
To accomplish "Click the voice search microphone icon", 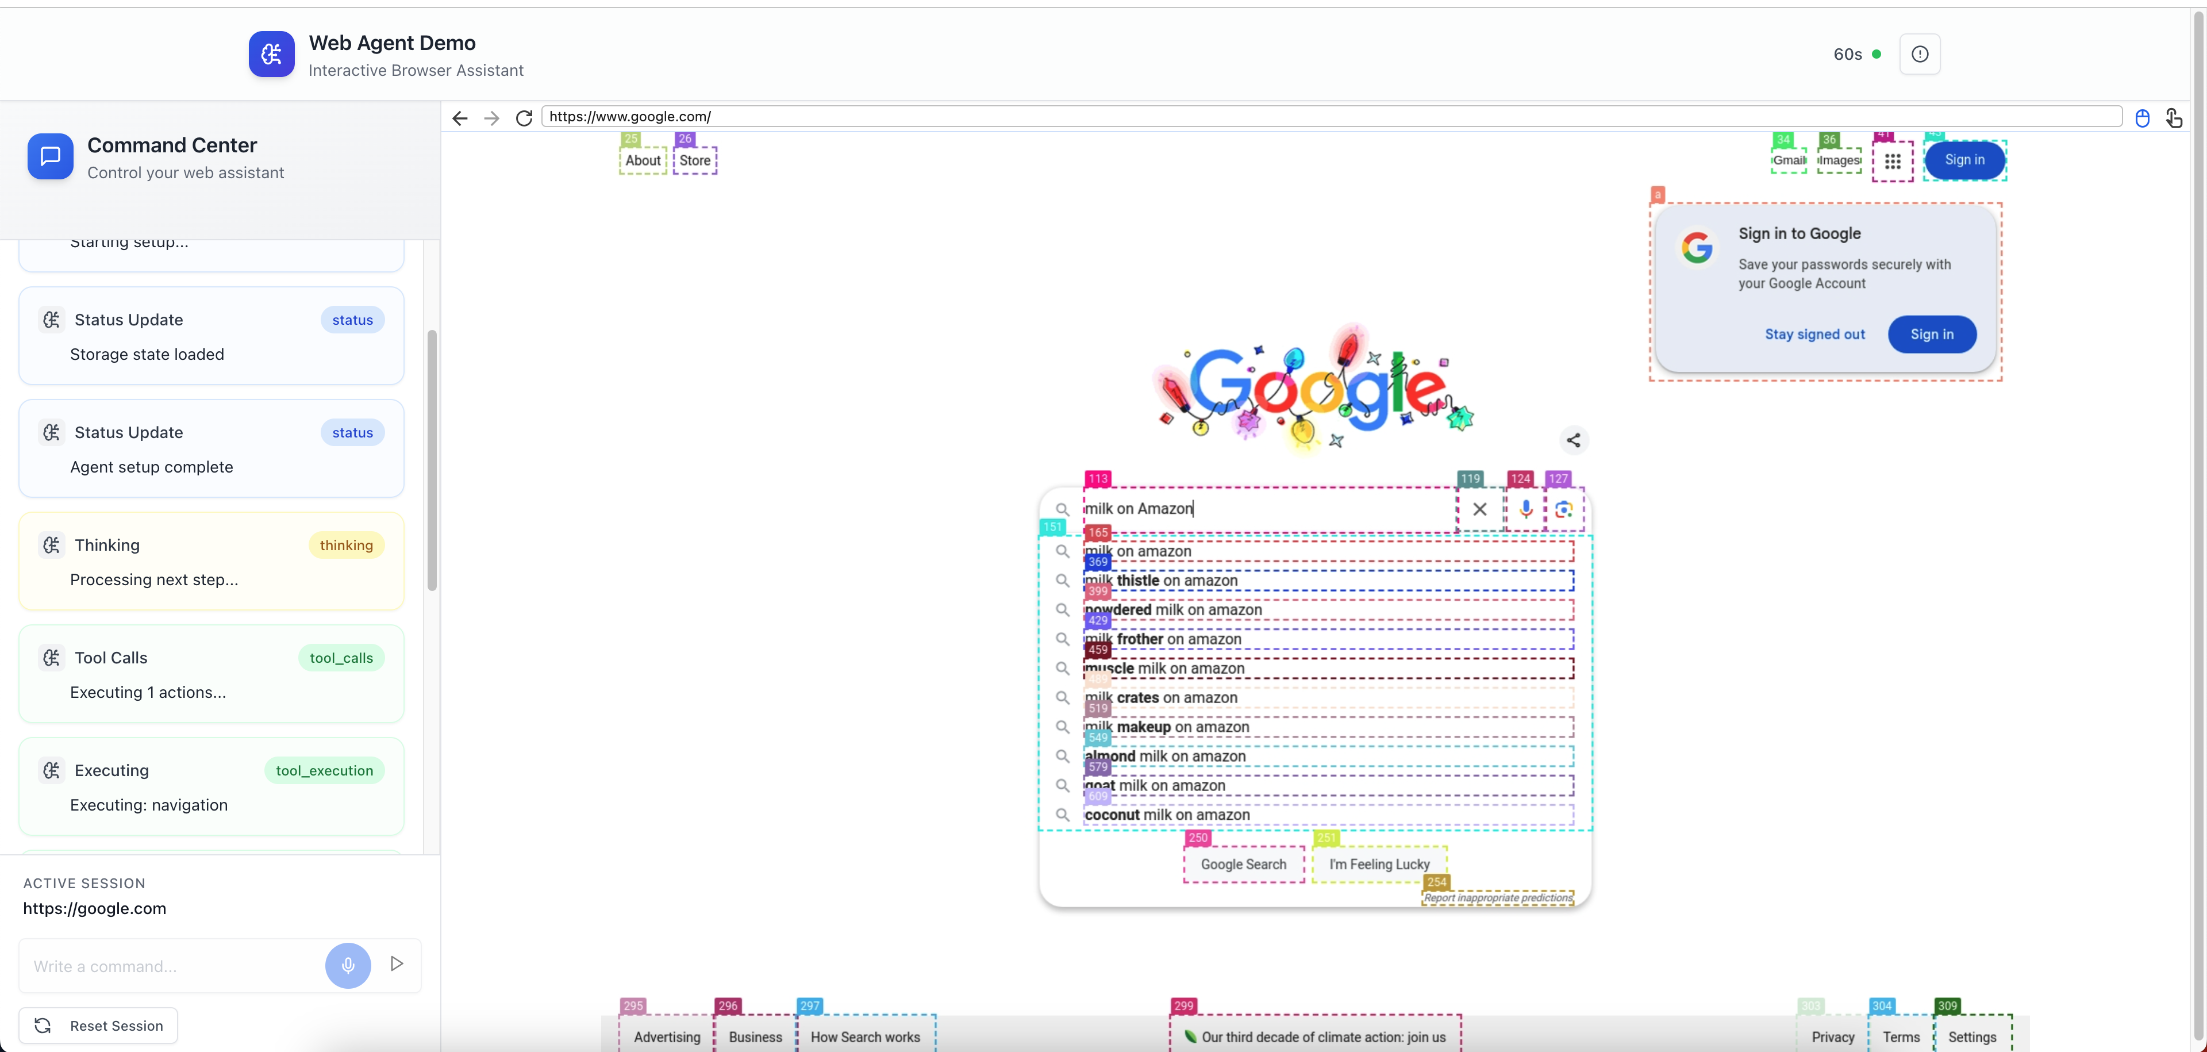I will click(x=1526, y=509).
